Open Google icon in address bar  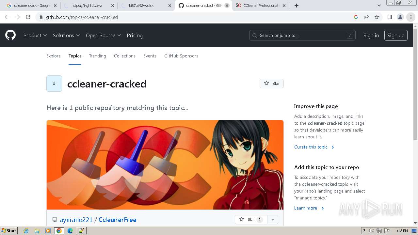tap(356, 17)
